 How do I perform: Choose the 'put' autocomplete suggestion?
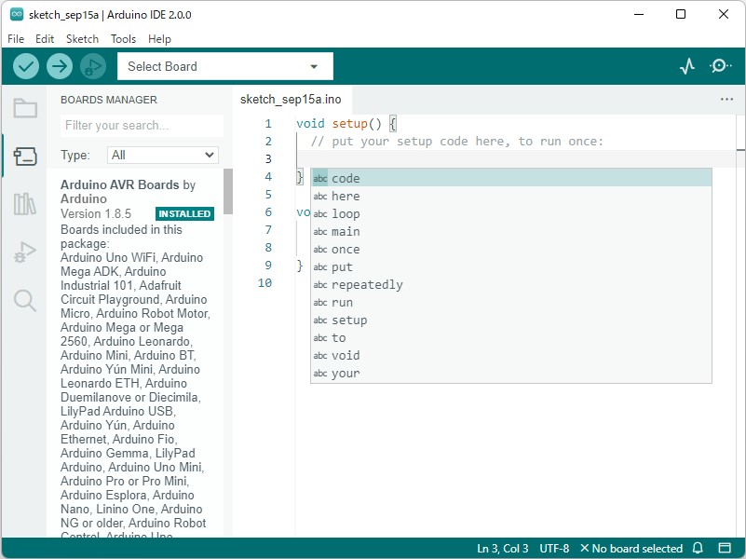tap(511, 266)
